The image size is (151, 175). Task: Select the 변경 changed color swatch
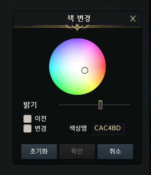28,129
